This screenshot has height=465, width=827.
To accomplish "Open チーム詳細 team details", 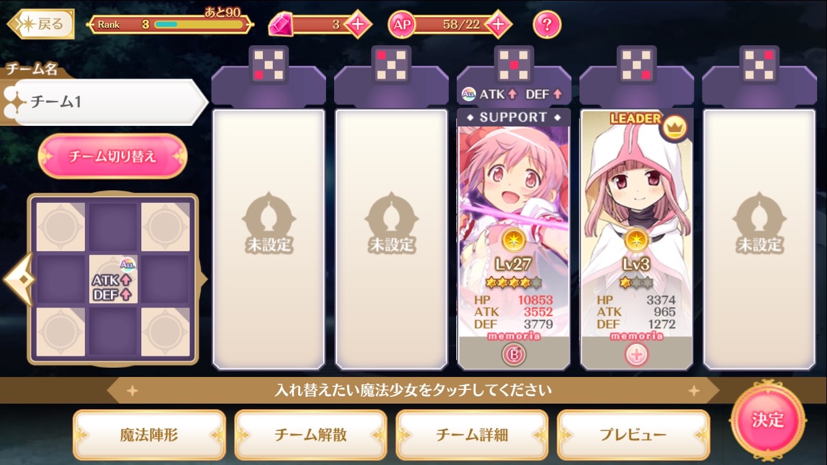I will click(472, 435).
